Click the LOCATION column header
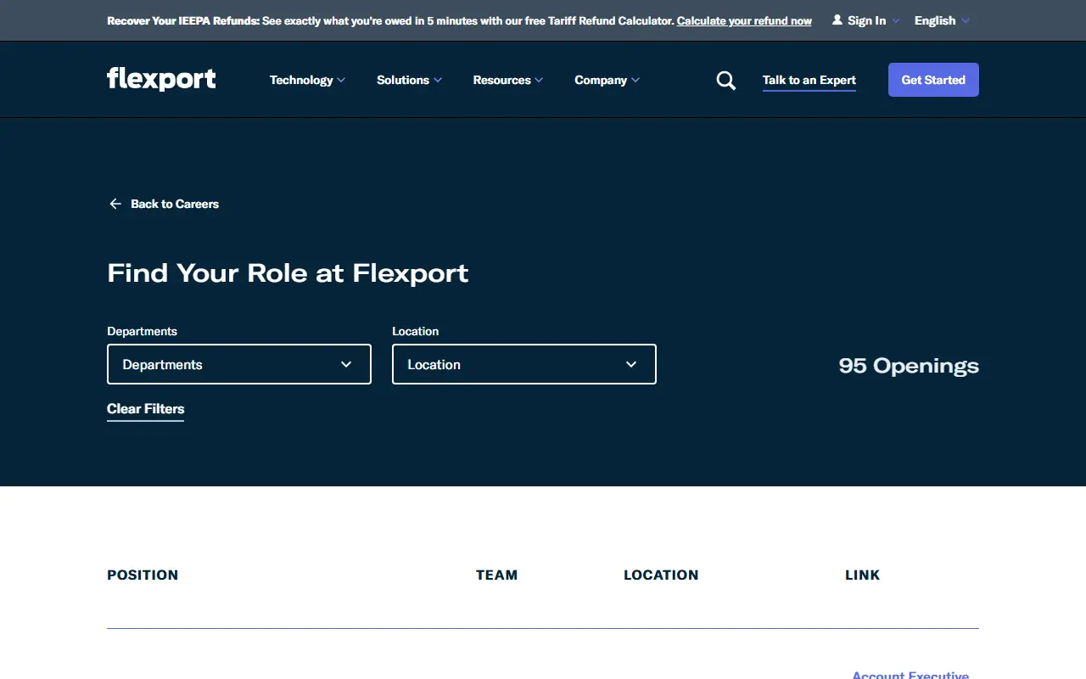1086x679 pixels. pyautogui.click(x=661, y=575)
